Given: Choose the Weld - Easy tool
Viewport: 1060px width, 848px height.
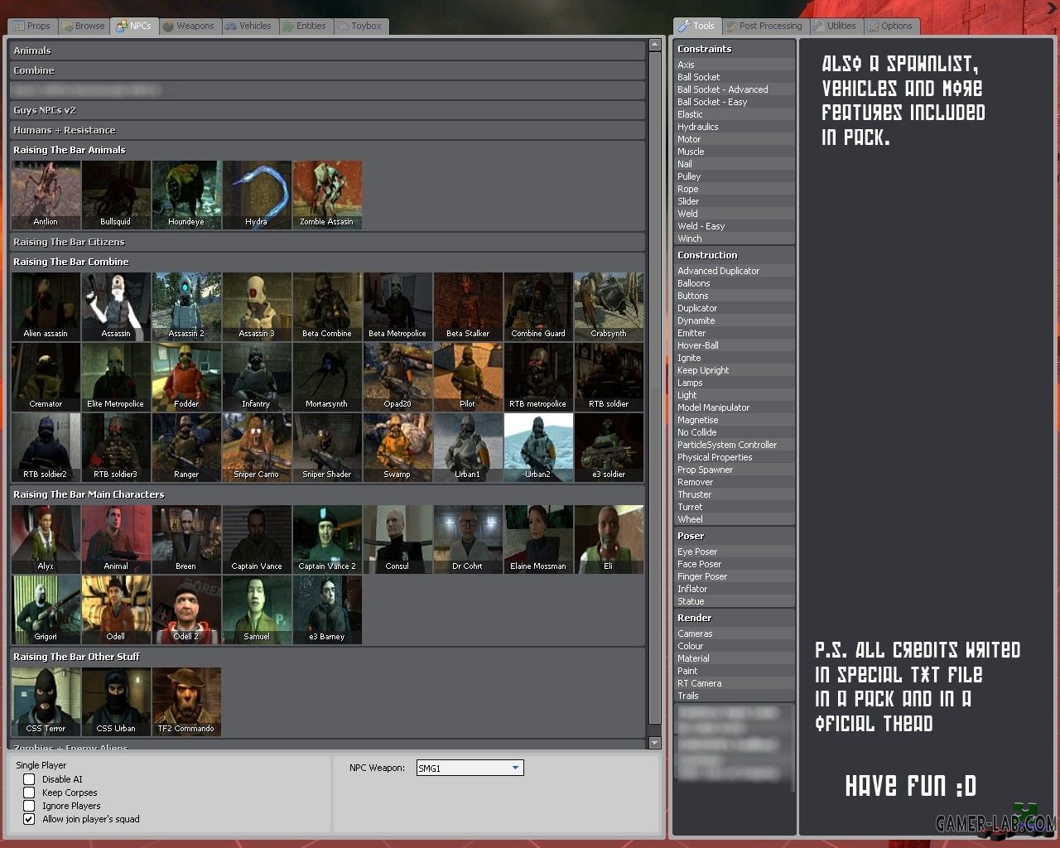Looking at the screenshot, I should coord(734,226).
